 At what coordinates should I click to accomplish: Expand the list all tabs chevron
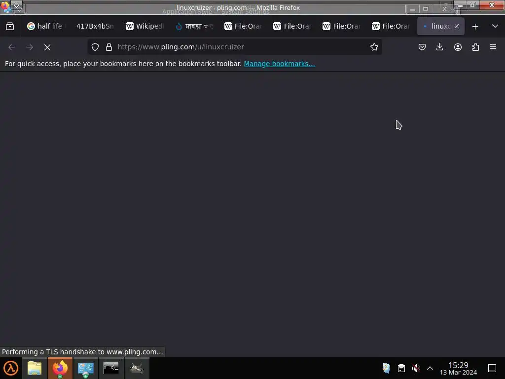click(495, 26)
